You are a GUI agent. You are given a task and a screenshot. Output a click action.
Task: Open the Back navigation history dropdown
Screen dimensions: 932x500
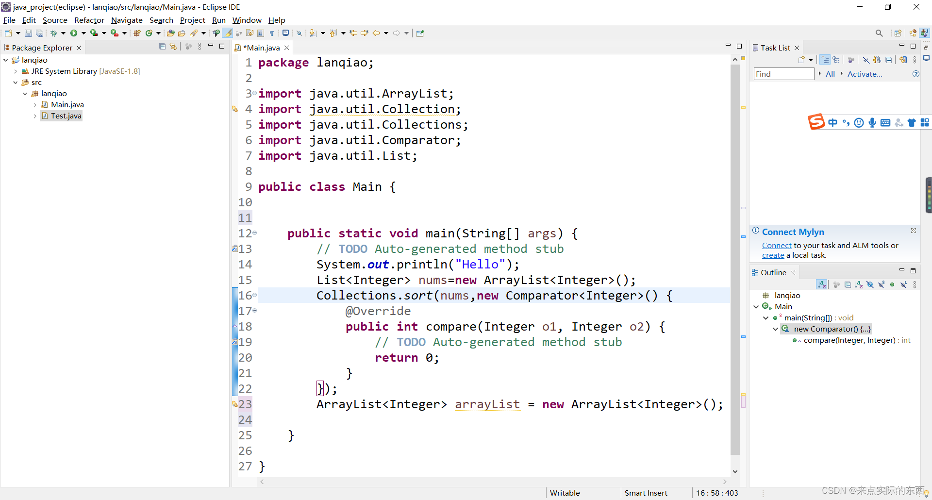click(x=386, y=33)
